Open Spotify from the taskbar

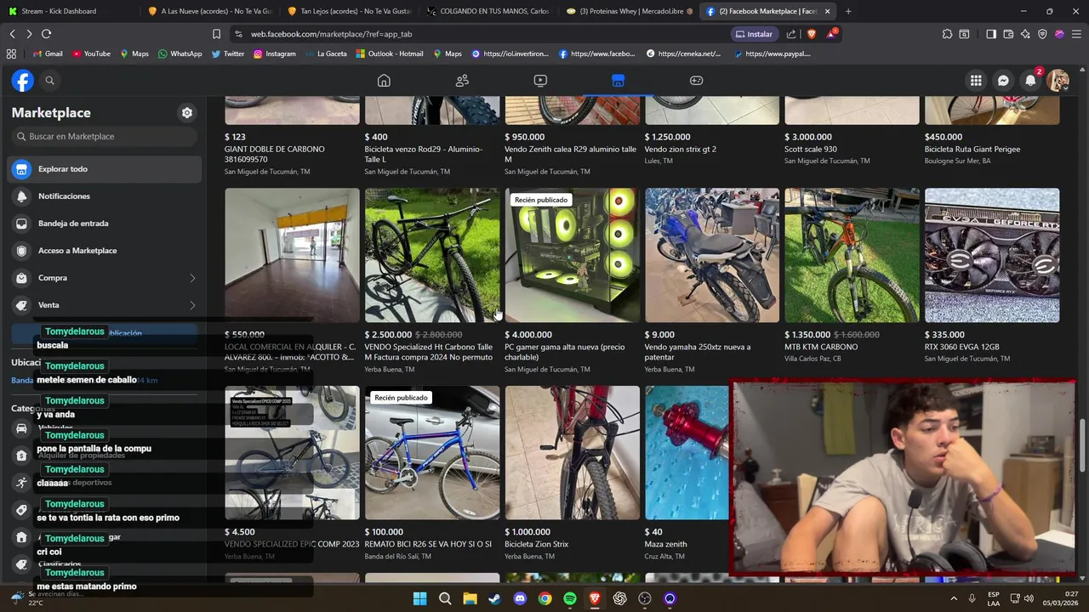[x=570, y=598]
